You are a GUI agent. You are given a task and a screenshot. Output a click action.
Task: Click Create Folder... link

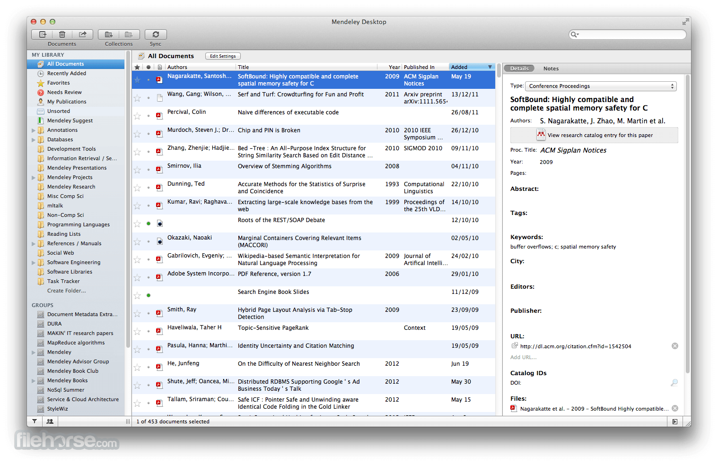[66, 291]
